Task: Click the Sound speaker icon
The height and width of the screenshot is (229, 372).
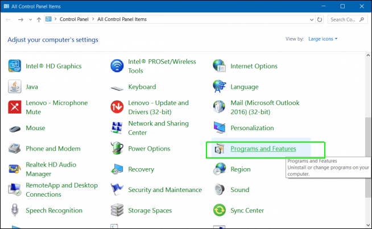Action: point(219,190)
